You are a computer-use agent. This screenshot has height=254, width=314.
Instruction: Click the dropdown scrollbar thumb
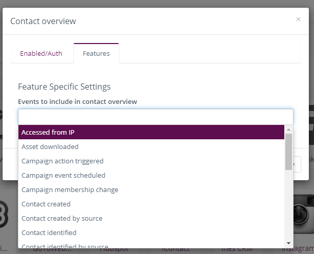[288, 152]
